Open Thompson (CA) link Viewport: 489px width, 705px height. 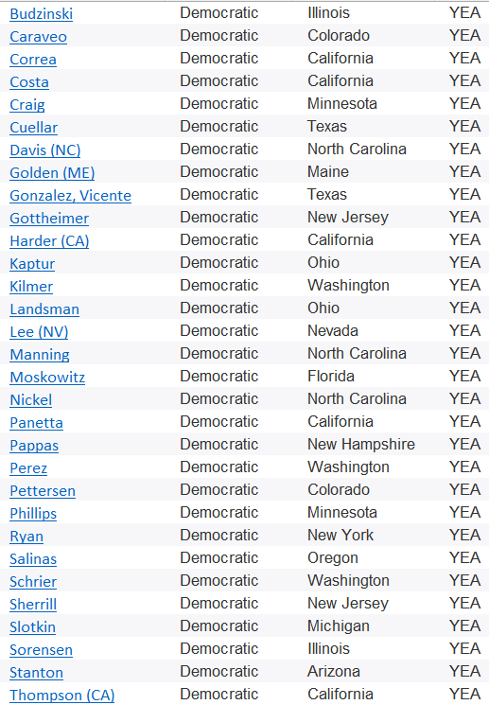pyautogui.click(x=62, y=696)
